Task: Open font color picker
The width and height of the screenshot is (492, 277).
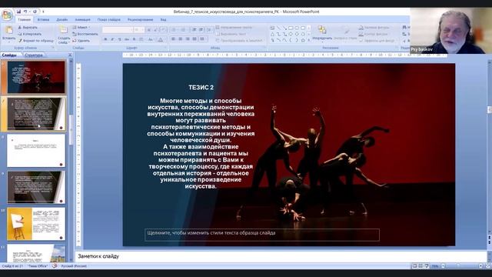Action: [x=161, y=39]
